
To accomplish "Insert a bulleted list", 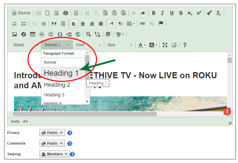I will pos(24,24).
